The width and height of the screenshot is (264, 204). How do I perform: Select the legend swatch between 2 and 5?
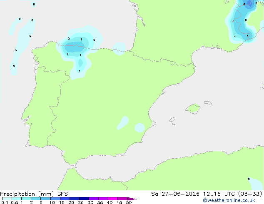36,199
